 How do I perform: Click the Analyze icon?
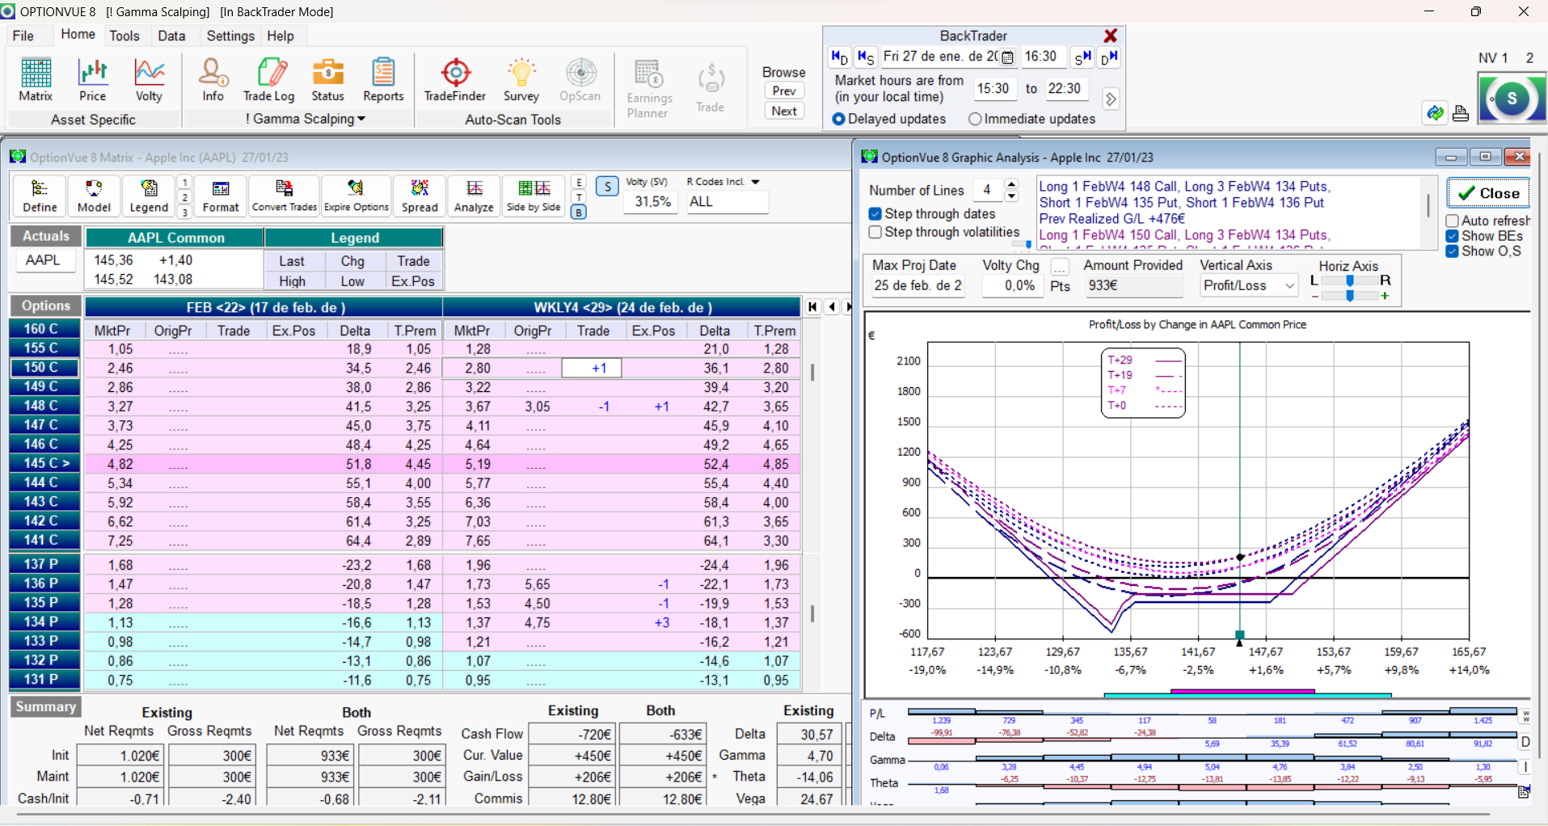[474, 196]
